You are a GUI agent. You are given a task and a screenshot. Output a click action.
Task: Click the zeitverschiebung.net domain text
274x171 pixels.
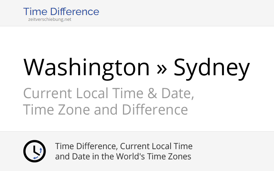50,19
